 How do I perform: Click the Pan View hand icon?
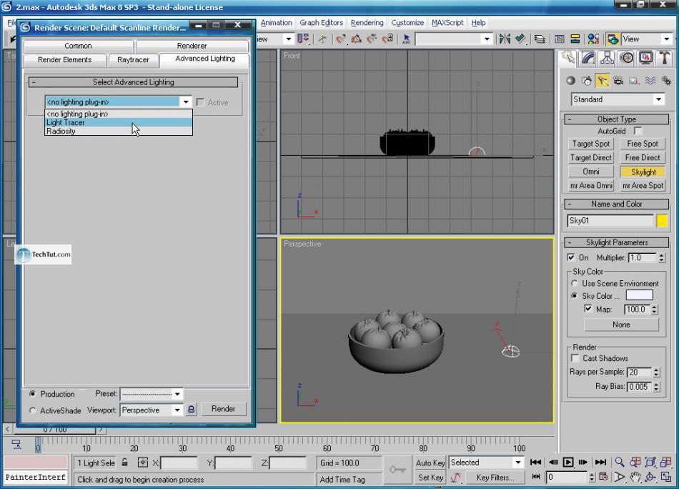(x=635, y=478)
